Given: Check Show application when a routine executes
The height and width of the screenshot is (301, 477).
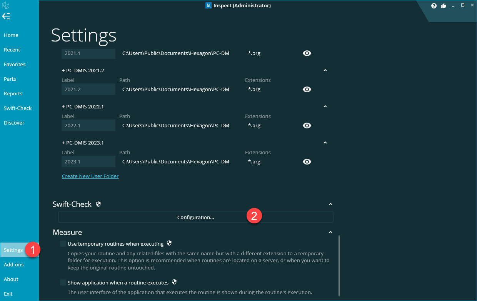Looking at the screenshot, I should click(x=63, y=282).
